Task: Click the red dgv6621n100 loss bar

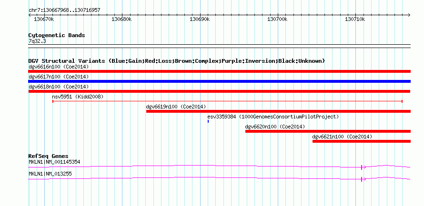Action: point(362,141)
